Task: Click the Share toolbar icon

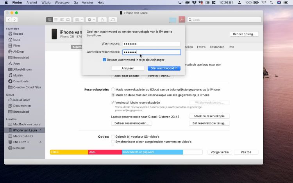Action: (x=102, y=20)
